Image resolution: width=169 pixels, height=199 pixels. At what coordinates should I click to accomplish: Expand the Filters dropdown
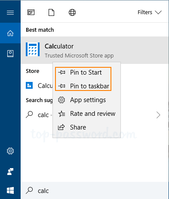150,12
